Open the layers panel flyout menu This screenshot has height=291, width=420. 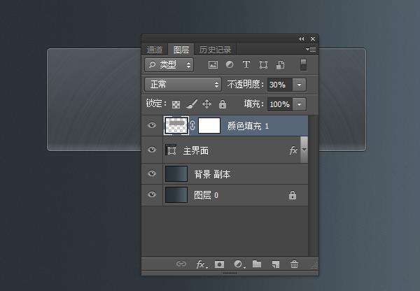[x=311, y=49]
